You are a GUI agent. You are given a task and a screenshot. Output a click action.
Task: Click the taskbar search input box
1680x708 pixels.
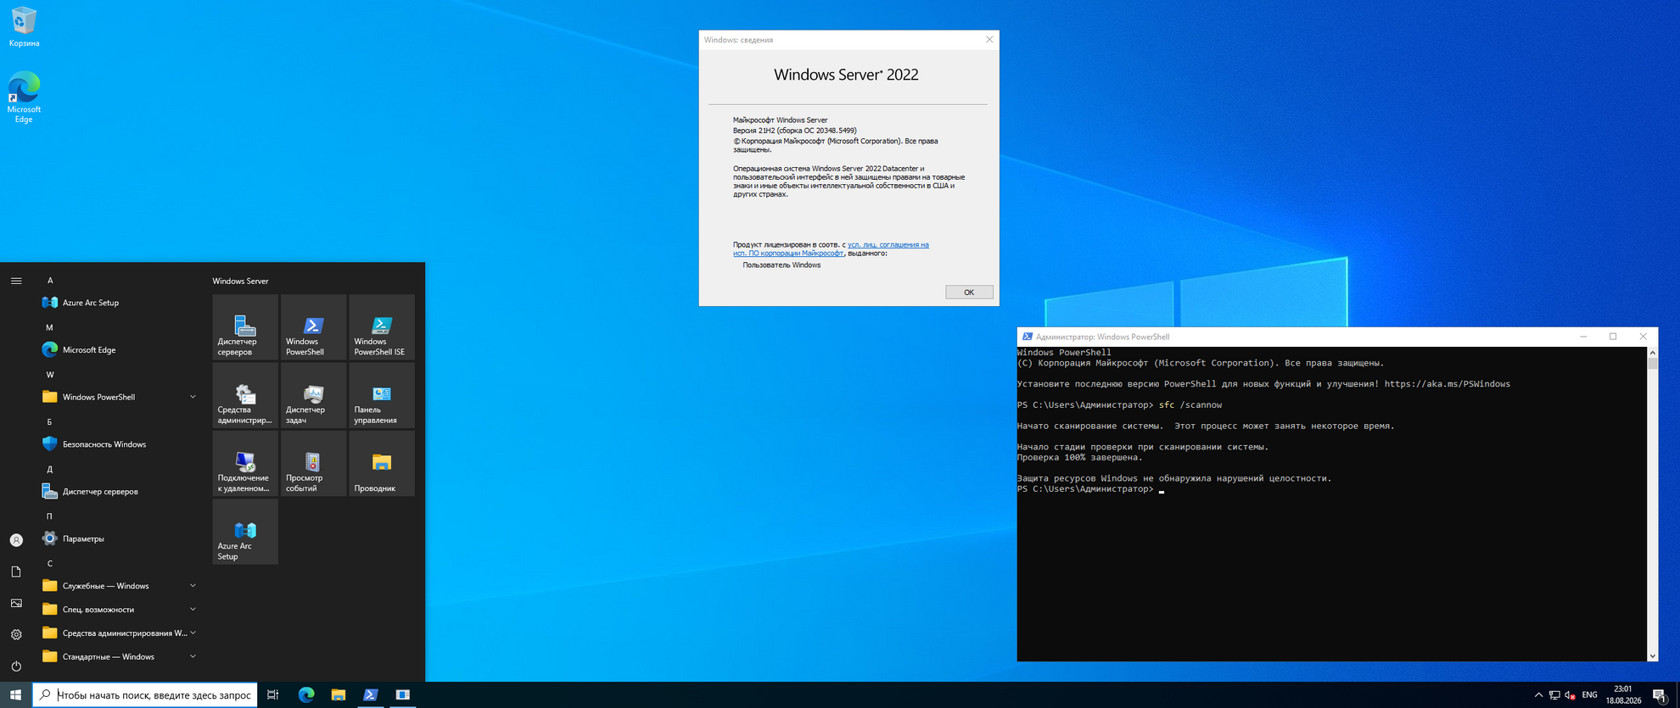[x=145, y=695]
